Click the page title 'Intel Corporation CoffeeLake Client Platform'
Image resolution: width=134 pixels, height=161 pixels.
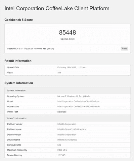(x=57, y=8)
